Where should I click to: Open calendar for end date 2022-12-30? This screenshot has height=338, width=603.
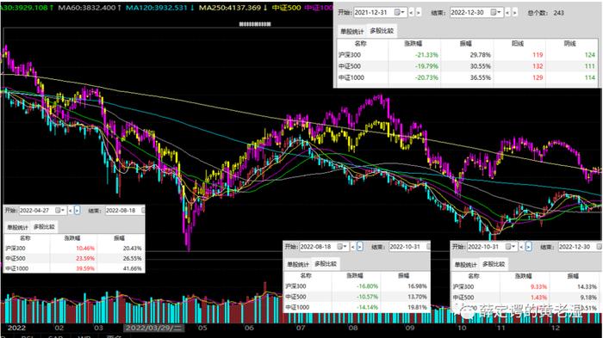(495, 13)
